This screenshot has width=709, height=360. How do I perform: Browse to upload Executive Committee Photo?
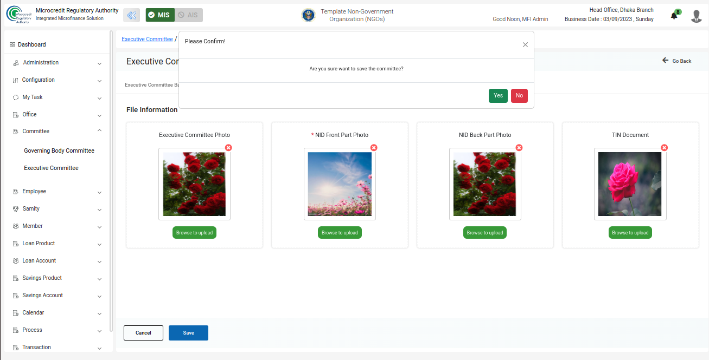pos(194,233)
